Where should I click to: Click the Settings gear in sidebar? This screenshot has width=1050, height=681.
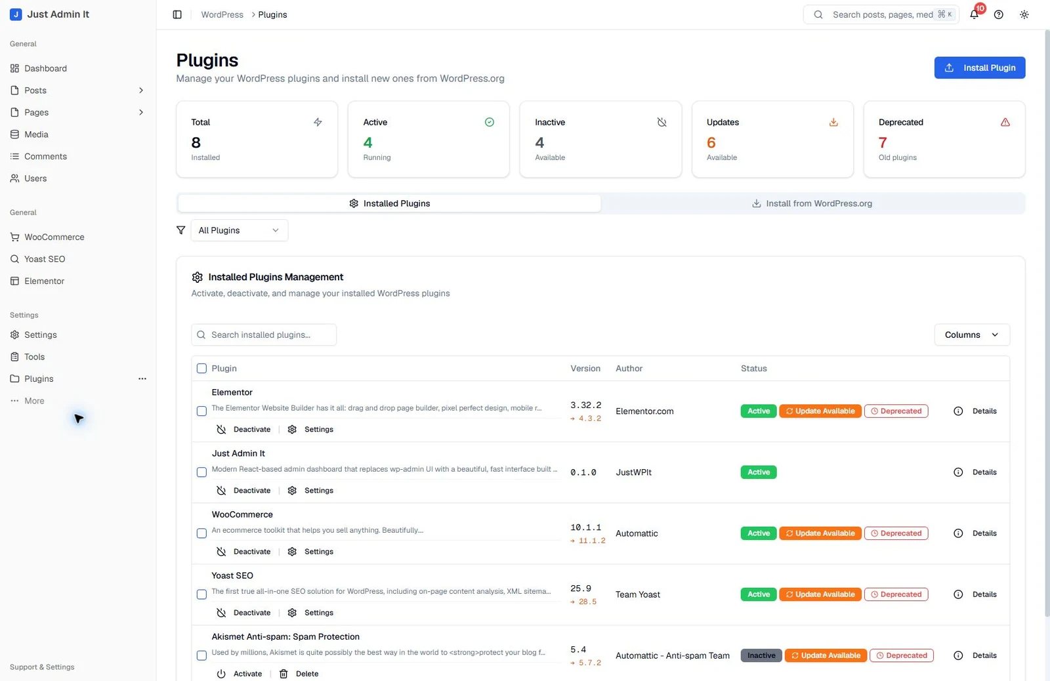14,335
